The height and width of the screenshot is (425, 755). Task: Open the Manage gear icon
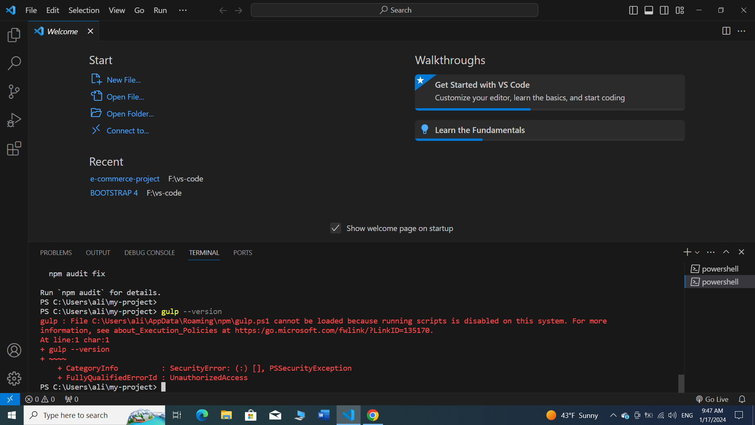14,379
